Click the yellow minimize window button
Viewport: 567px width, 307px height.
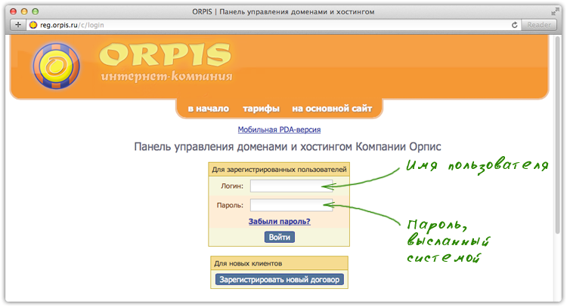[24, 11]
